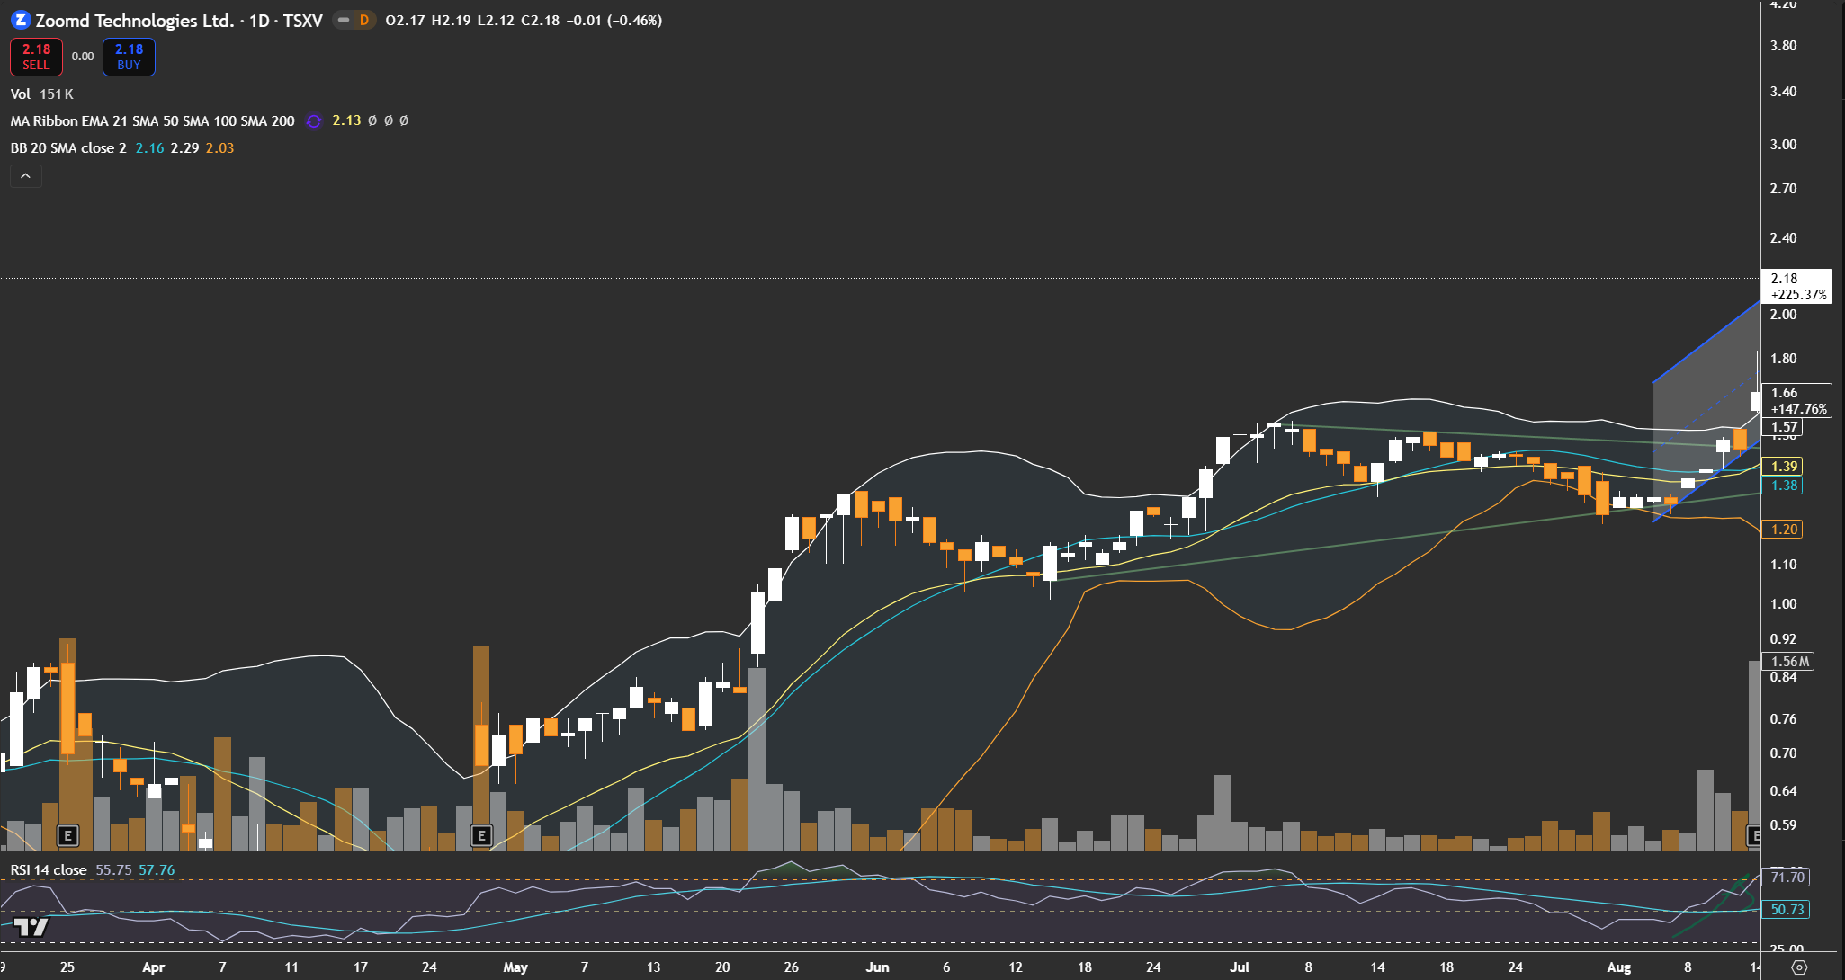This screenshot has height=980, width=1845.
Task: Click the 2.18 SELL button
Action: [36, 57]
